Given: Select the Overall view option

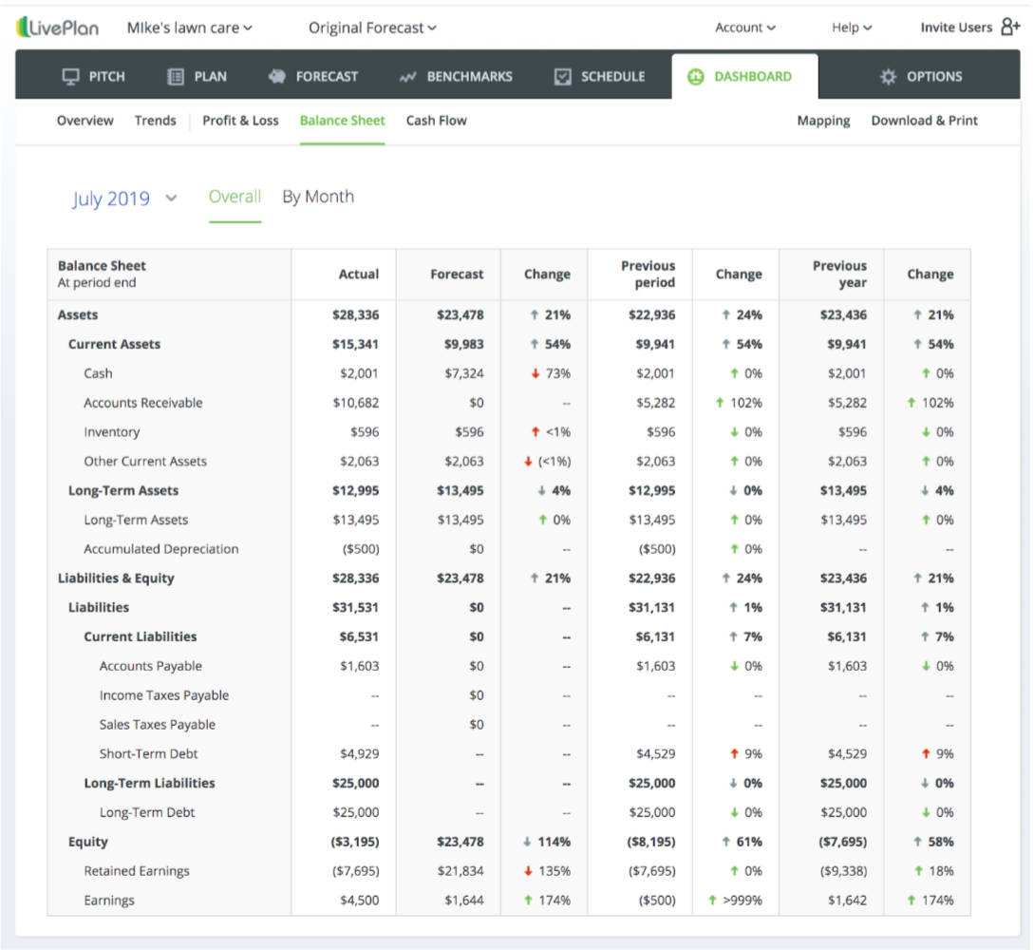Looking at the screenshot, I should 234,197.
